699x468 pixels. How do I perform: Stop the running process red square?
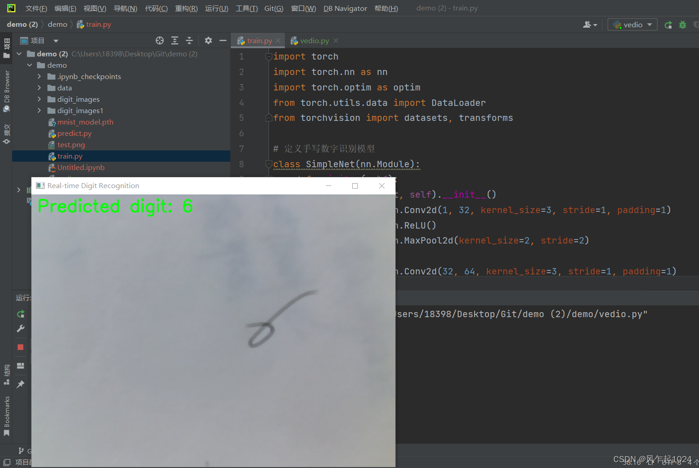tap(20, 347)
